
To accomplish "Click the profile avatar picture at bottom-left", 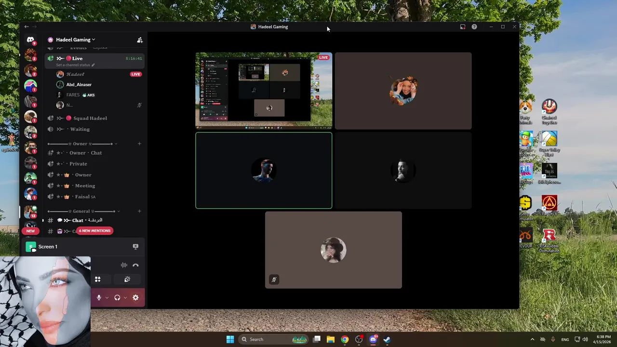I will (45, 302).
